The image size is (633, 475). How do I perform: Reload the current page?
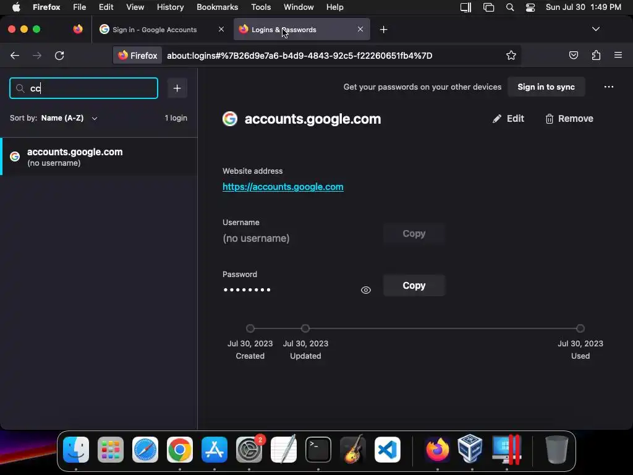59,55
